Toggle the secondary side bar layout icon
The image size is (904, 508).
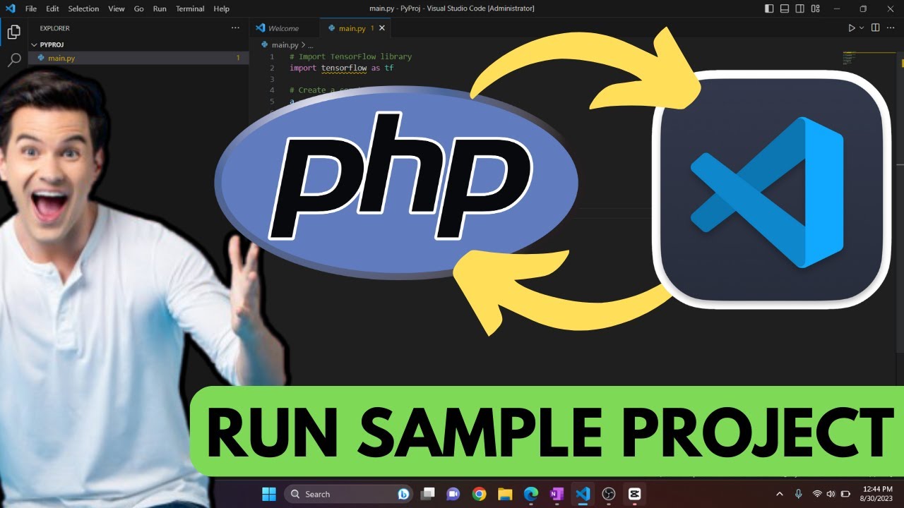coord(799,8)
